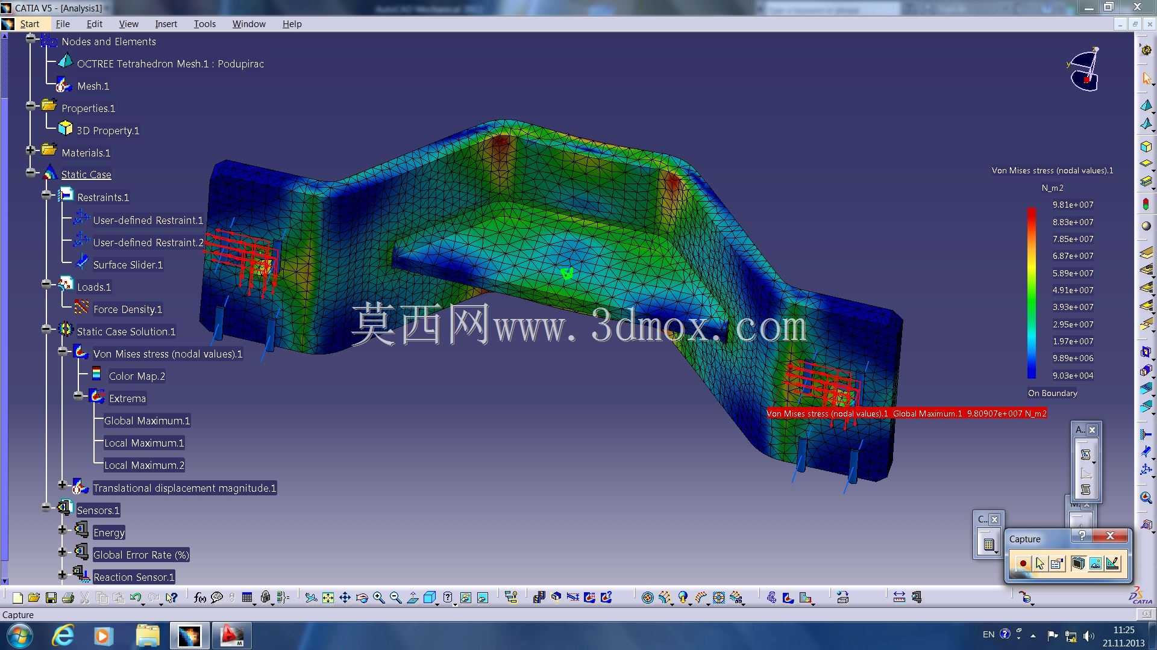Click the Undo arrow icon

coord(136,598)
